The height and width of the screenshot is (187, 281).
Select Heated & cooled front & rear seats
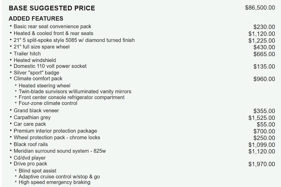click(x=54, y=33)
